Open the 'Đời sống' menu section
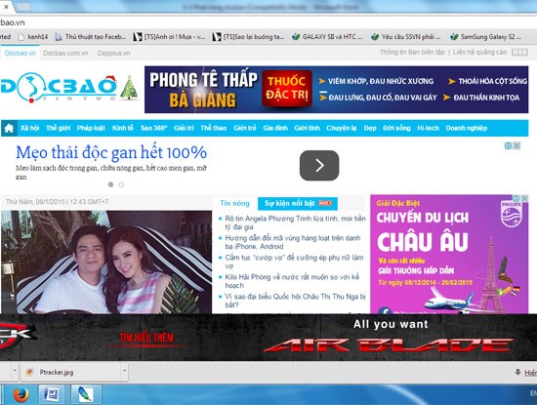The image size is (537, 405). click(396, 128)
